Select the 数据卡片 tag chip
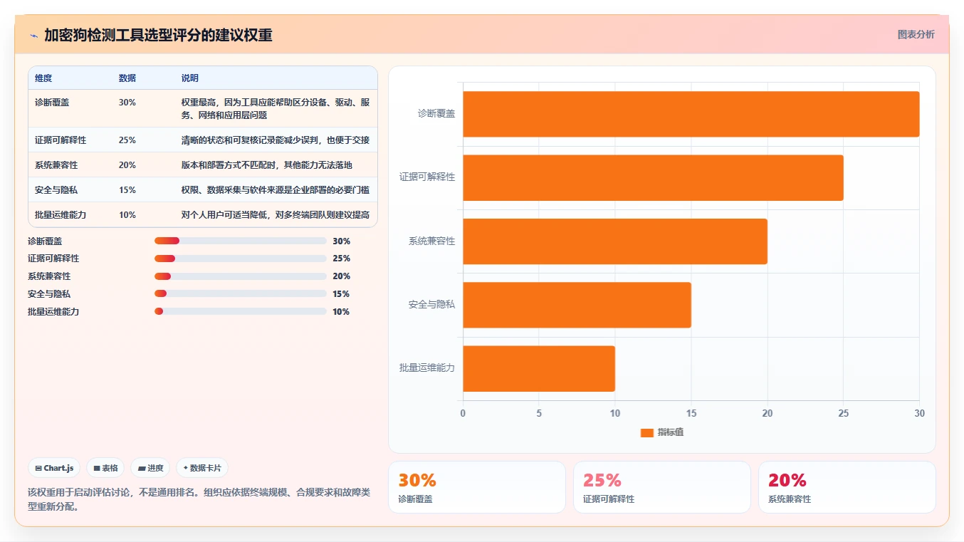Image resolution: width=964 pixels, height=542 pixels. (x=202, y=468)
